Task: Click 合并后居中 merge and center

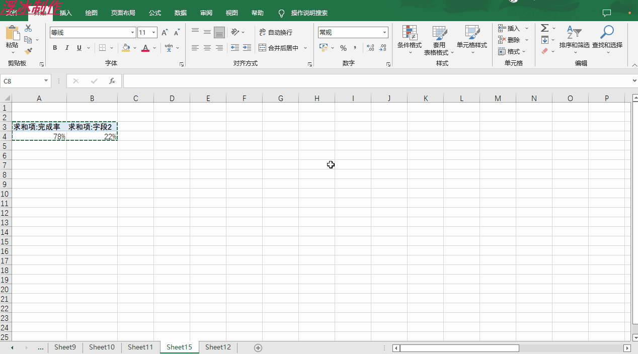Action: (x=278, y=48)
